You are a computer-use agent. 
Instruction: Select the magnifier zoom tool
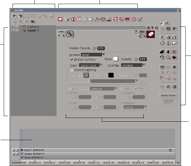(168, 57)
